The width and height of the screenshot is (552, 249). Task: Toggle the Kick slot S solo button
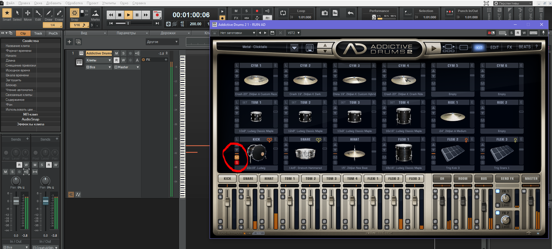click(237, 163)
